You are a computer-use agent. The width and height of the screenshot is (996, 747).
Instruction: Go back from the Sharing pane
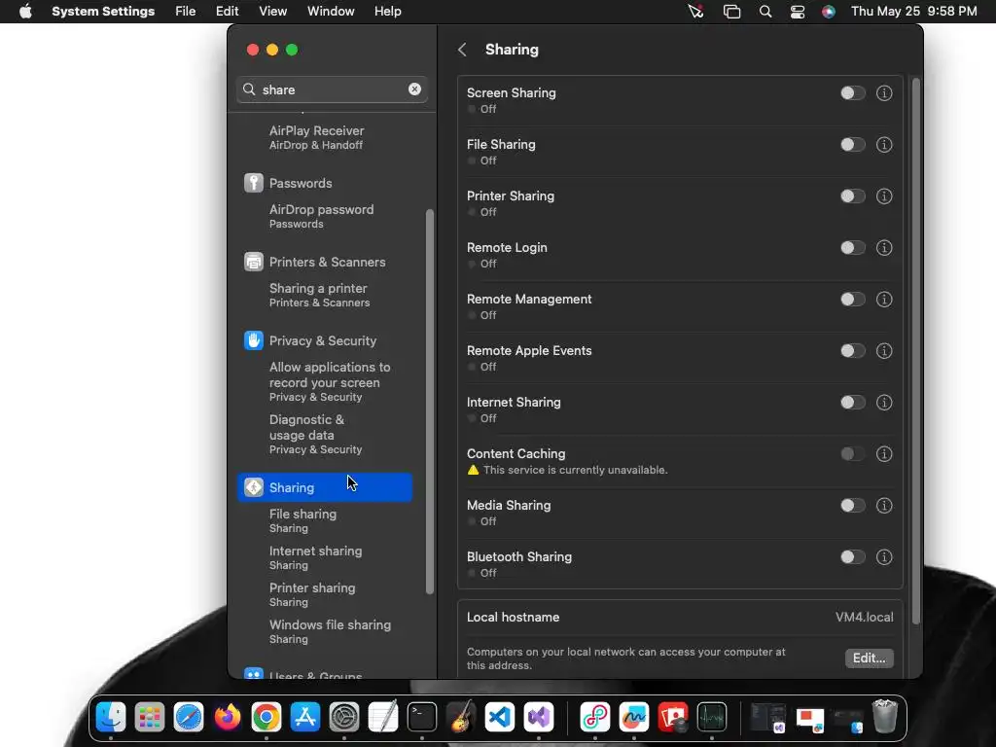coord(462,50)
